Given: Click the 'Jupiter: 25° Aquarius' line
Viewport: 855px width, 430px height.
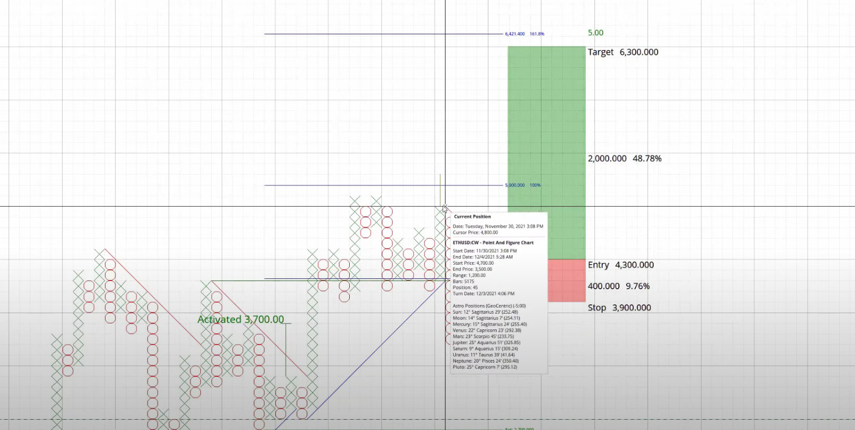Looking at the screenshot, I should (x=486, y=342).
